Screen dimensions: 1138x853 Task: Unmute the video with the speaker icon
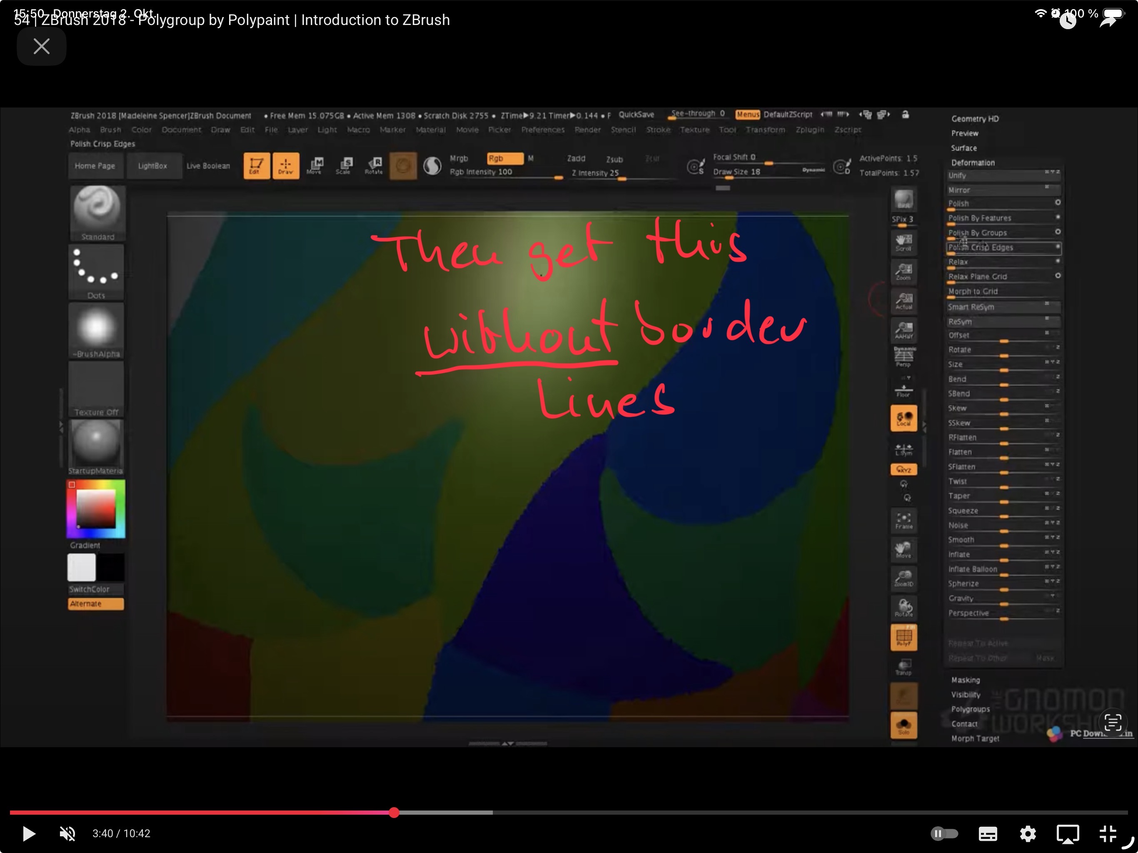(67, 833)
